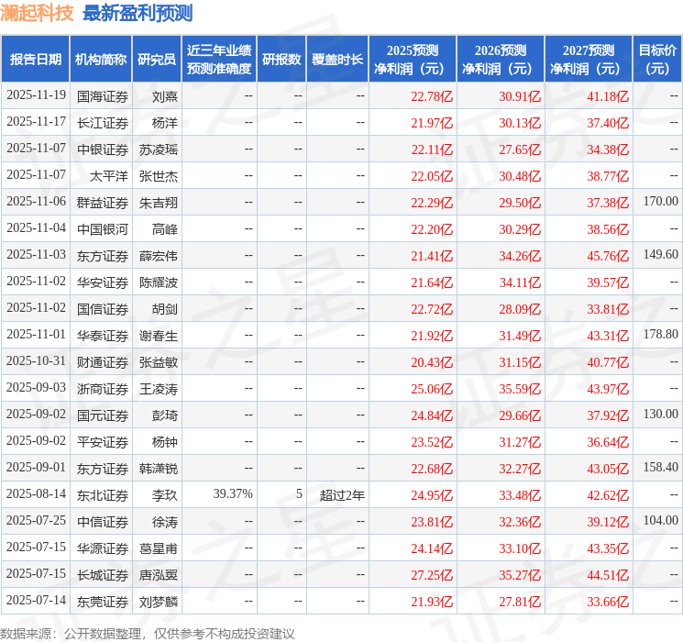
Task: Select the date 2025-11-19
Action: (36, 95)
